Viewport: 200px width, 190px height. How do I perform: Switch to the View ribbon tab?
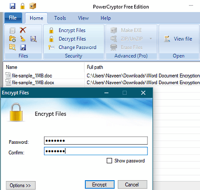tap(83, 18)
